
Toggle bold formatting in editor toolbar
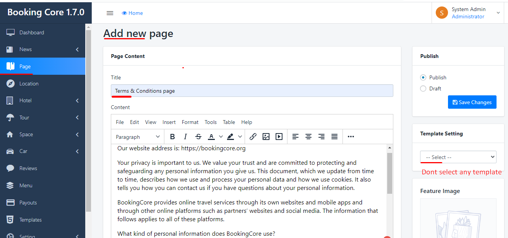[172, 137]
